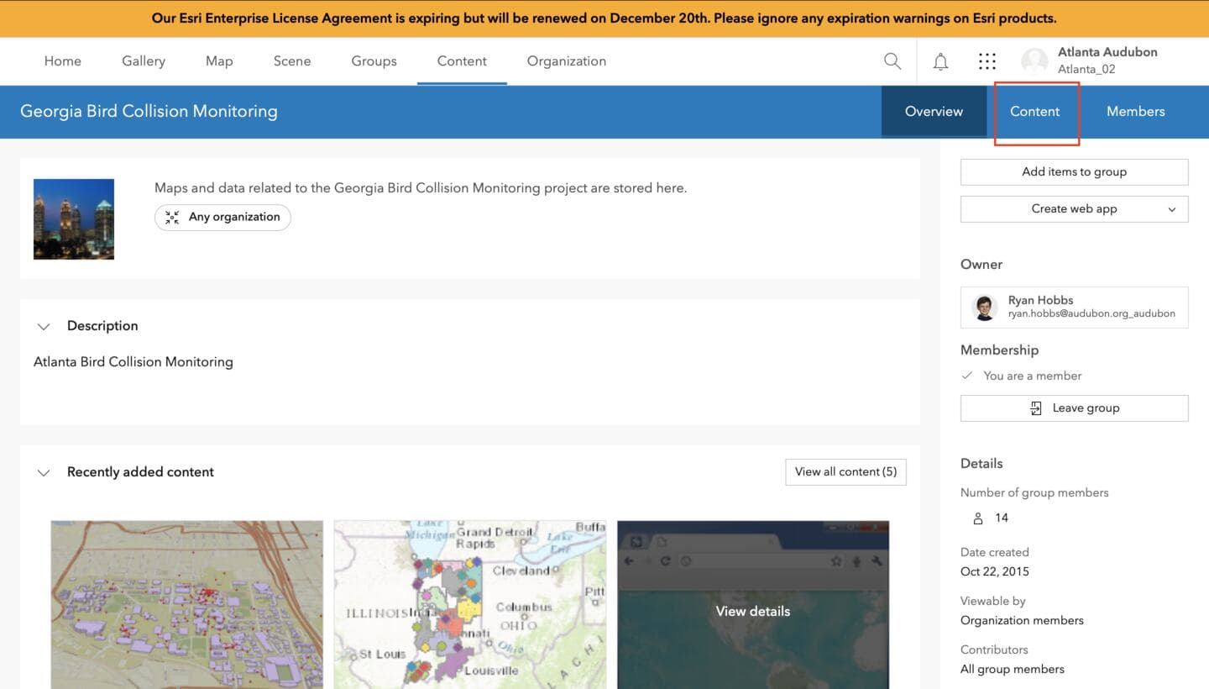Open the app launcher grid
Image resolution: width=1209 pixels, height=689 pixels.
point(987,61)
